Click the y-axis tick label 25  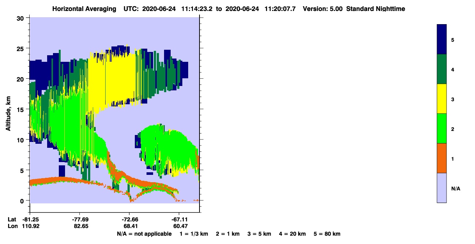(21, 48)
